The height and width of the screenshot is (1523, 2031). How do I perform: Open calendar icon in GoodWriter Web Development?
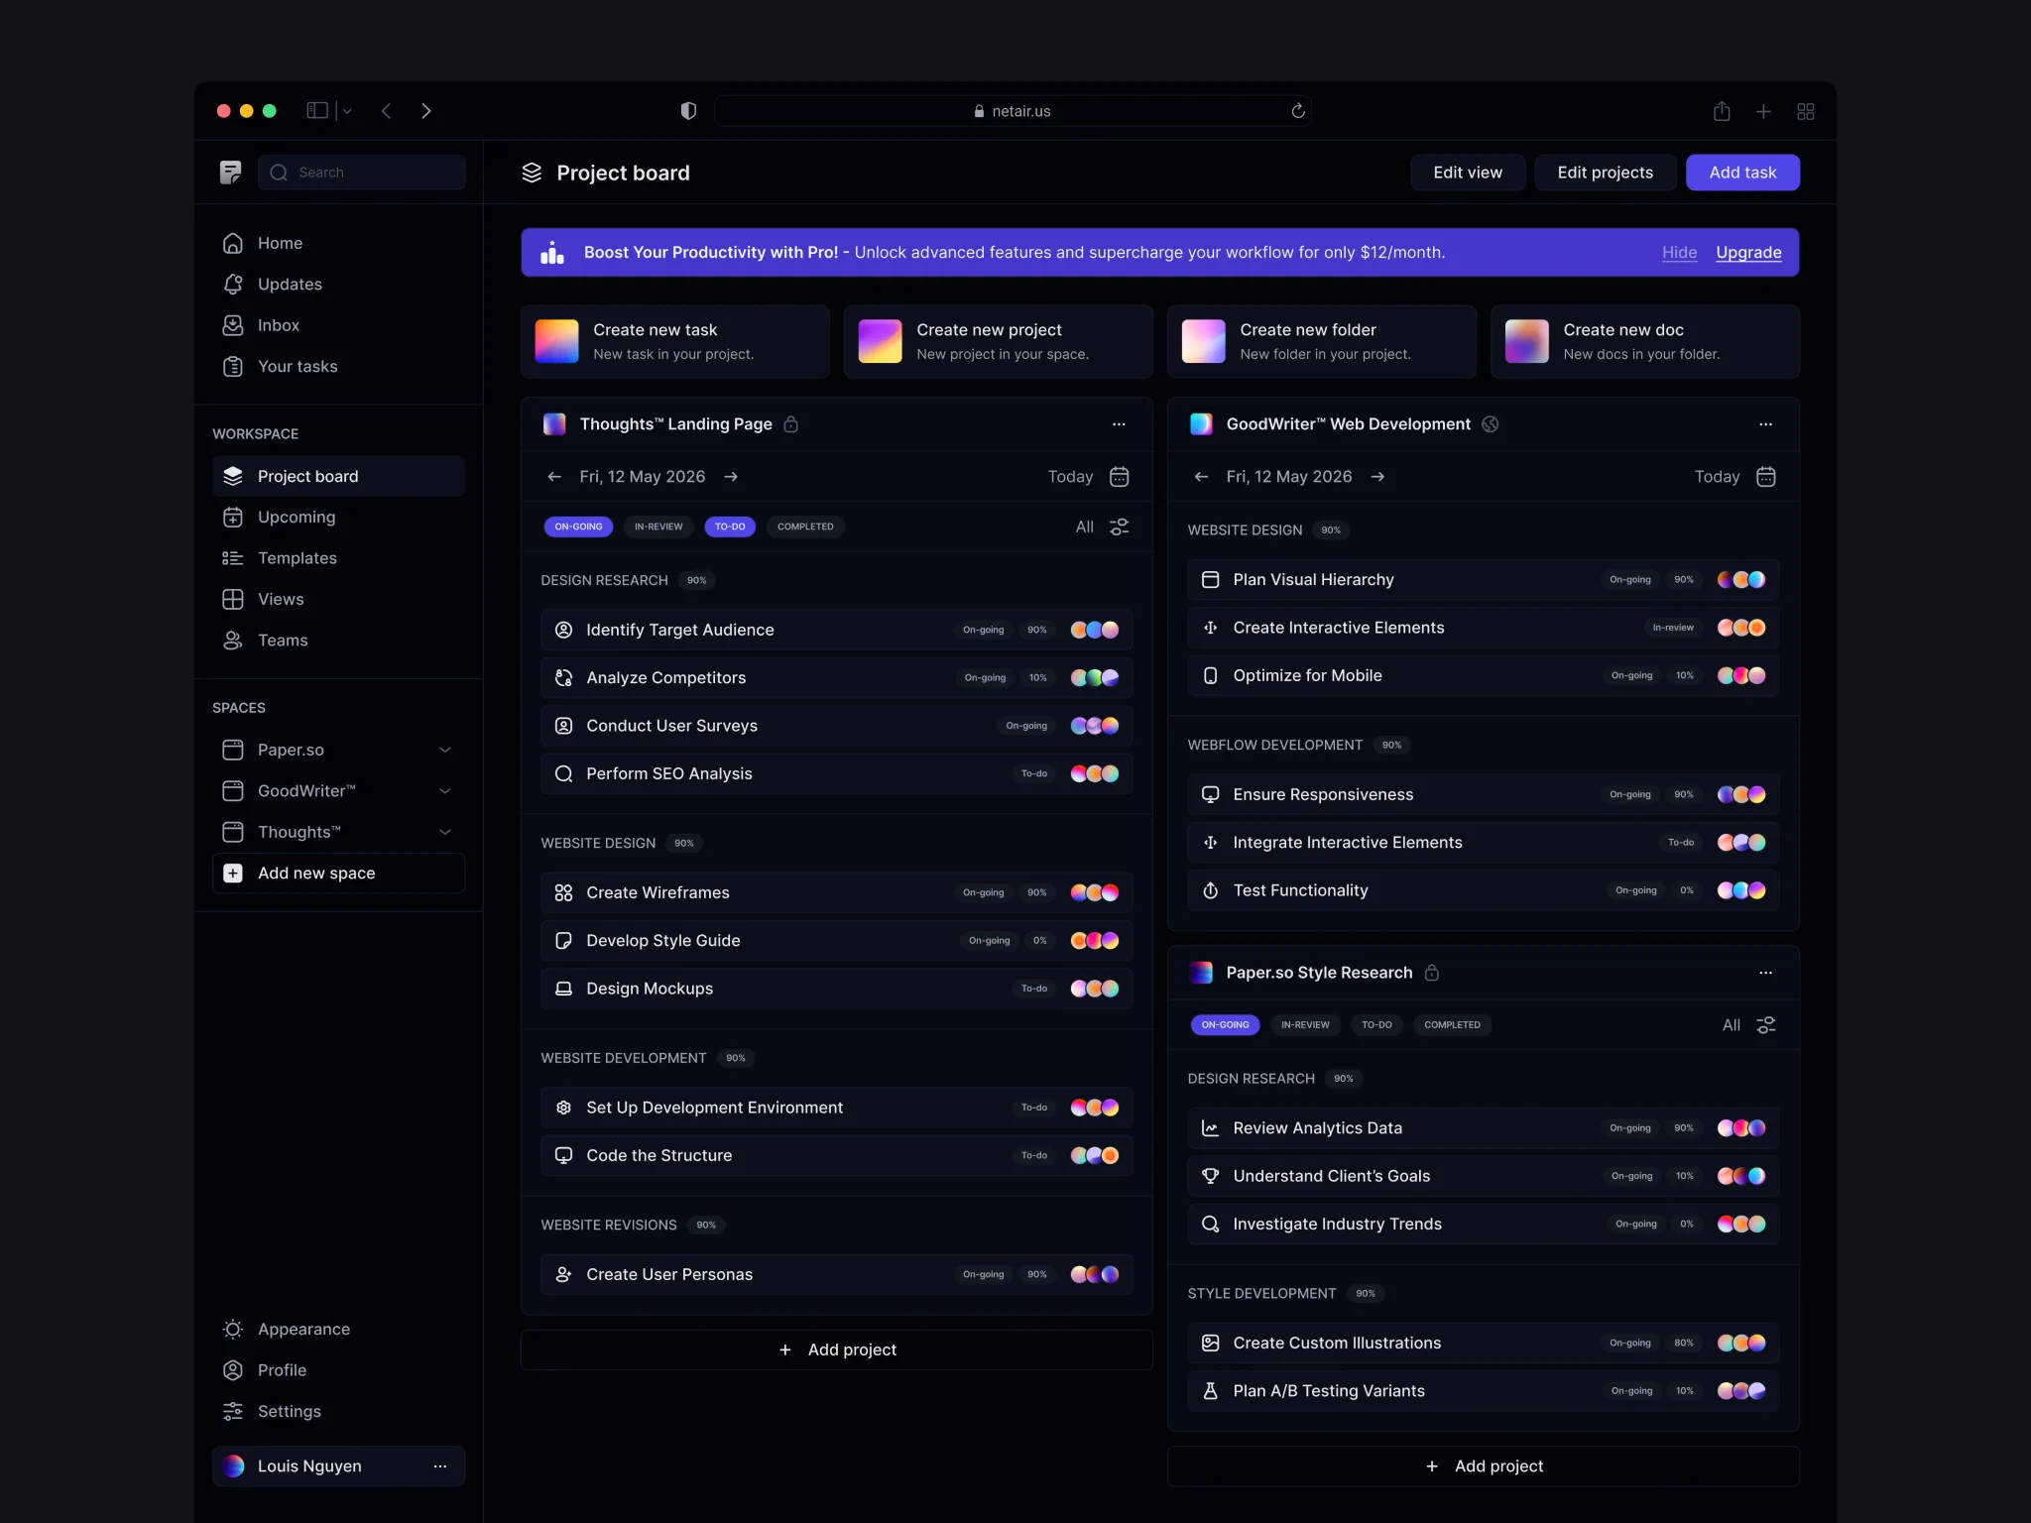pyautogui.click(x=1766, y=477)
